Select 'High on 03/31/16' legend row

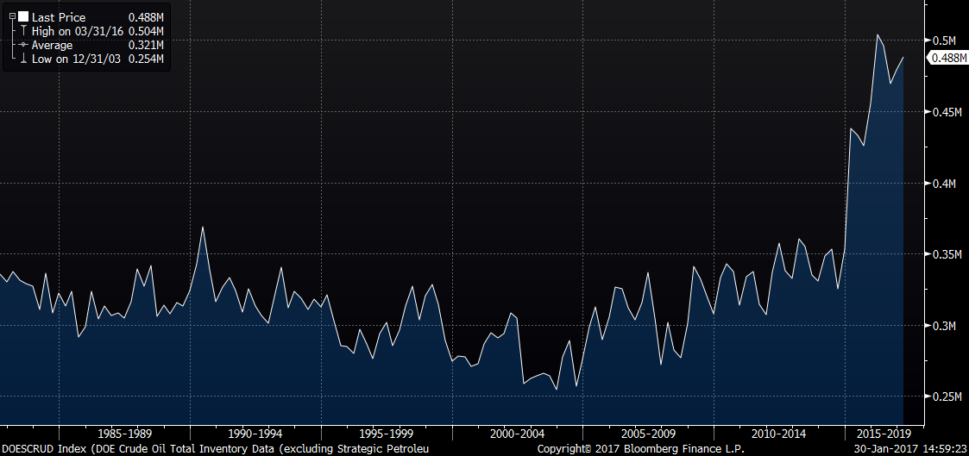point(79,32)
